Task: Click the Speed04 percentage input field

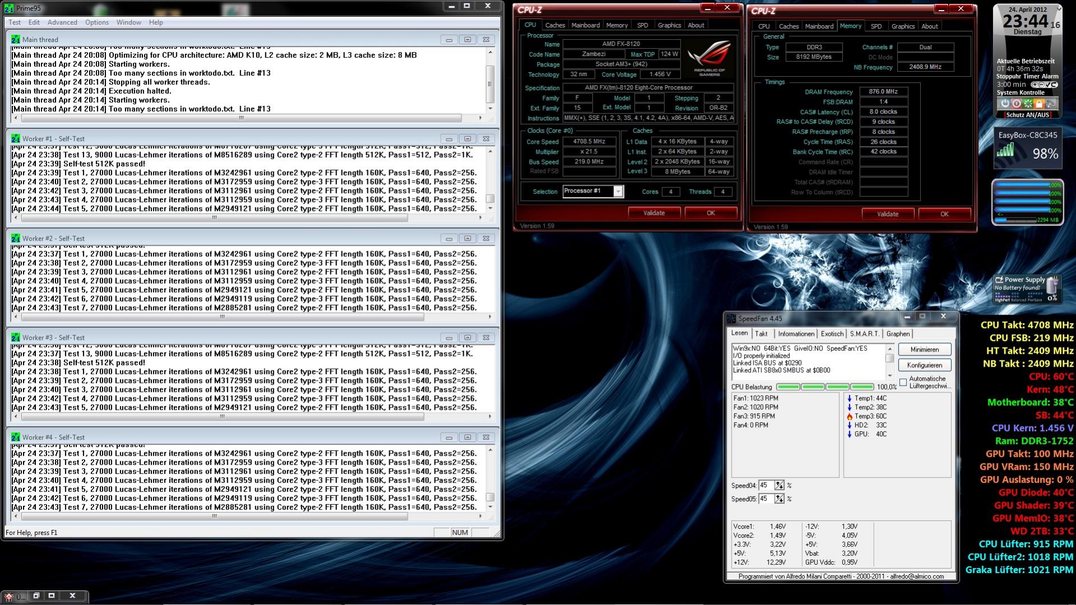Action: click(x=766, y=486)
